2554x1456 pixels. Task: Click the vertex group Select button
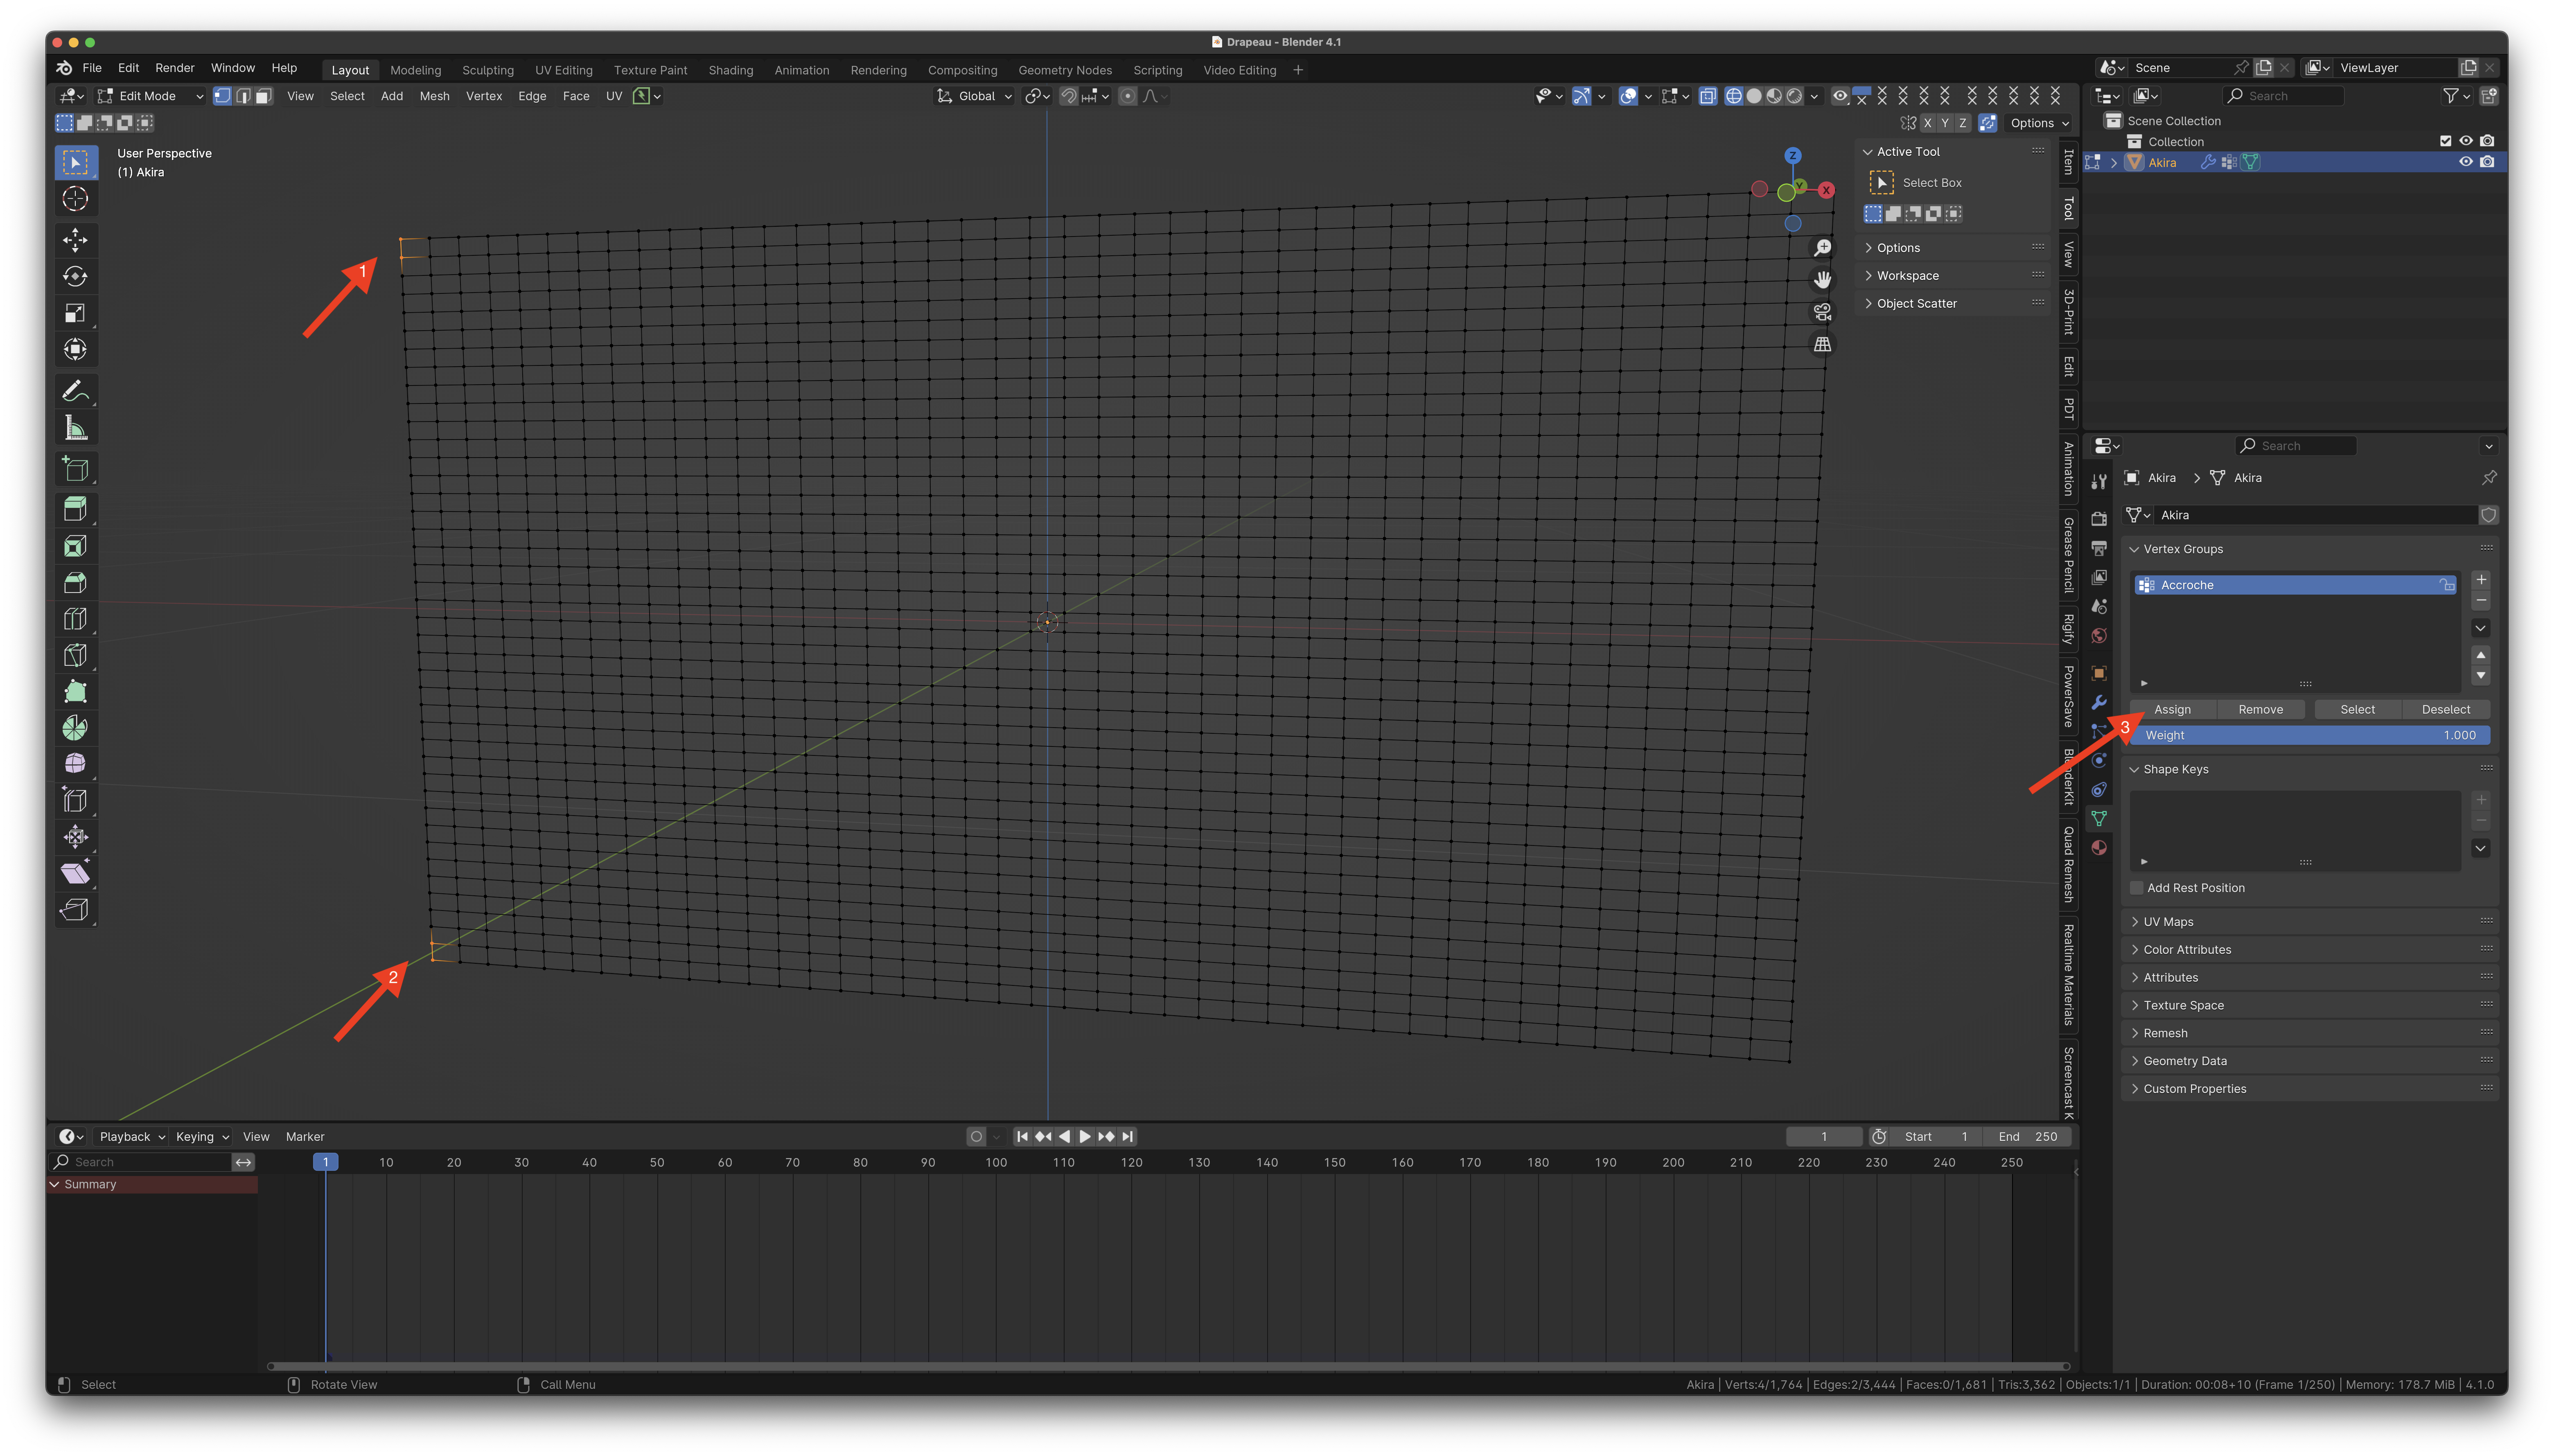[x=2357, y=710]
